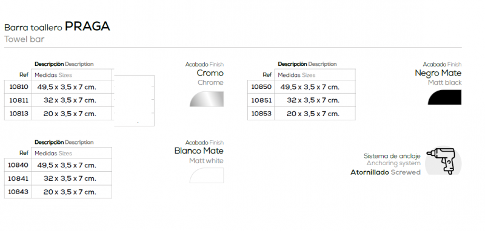Click reference 10810 in Chrome table
Image resolution: width=485 pixels, height=231 pixels.
pos(19,87)
